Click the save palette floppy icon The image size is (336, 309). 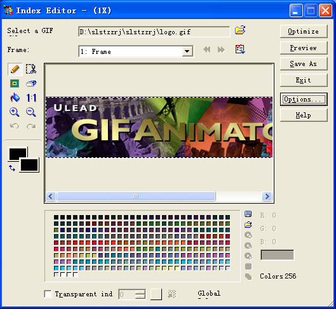coord(248,214)
